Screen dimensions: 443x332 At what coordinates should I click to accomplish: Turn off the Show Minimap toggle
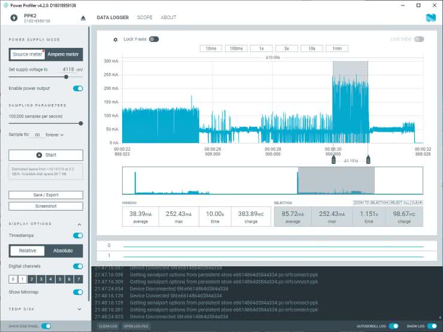click(x=78, y=292)
